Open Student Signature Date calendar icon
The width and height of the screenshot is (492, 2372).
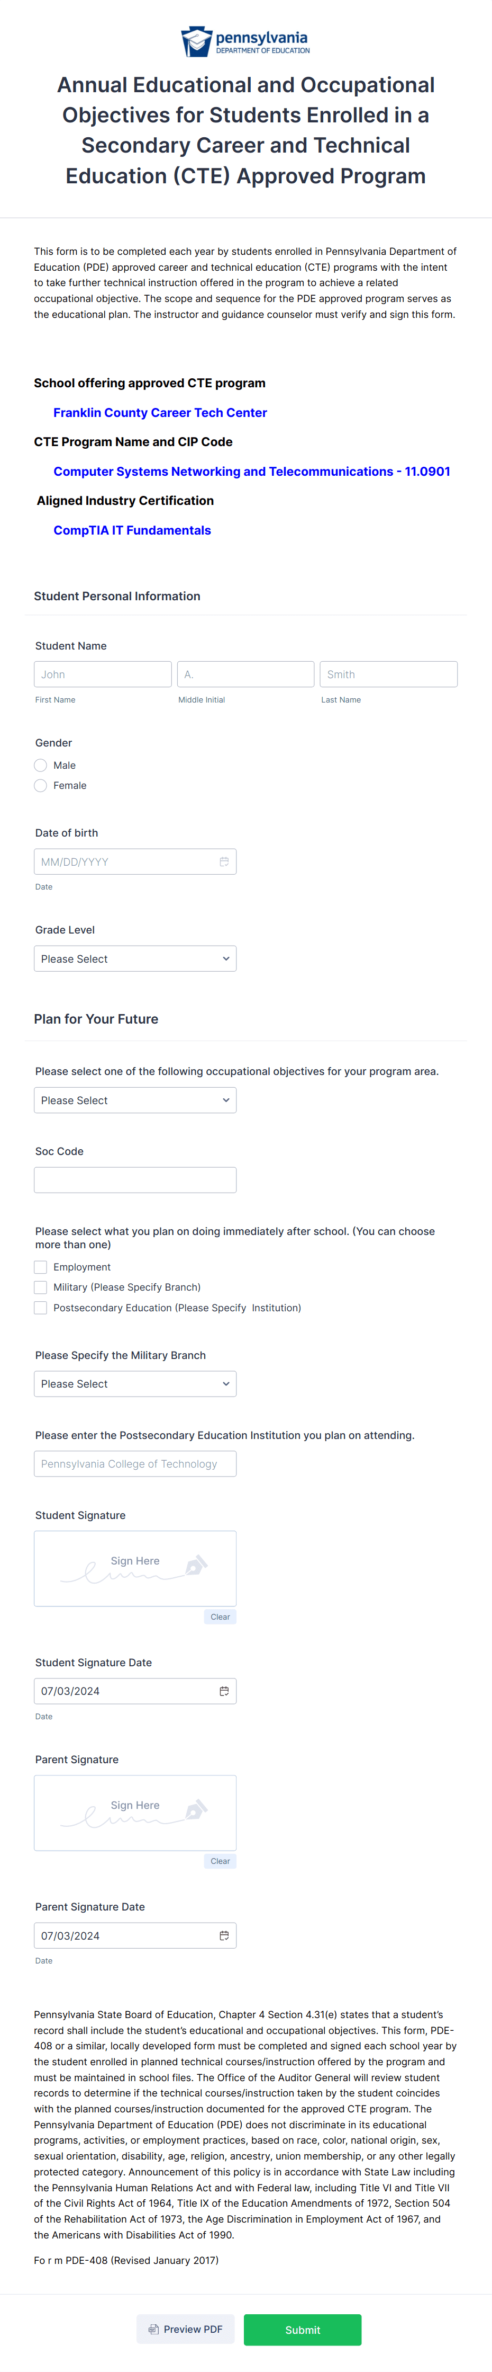pos(223,1691)
